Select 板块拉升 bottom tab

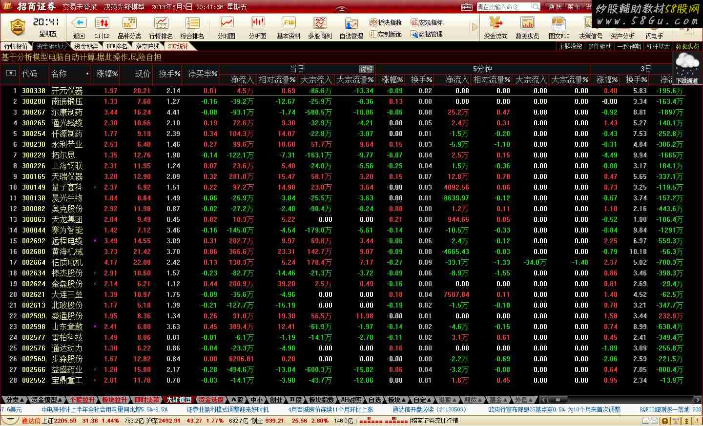pos(115,400)
